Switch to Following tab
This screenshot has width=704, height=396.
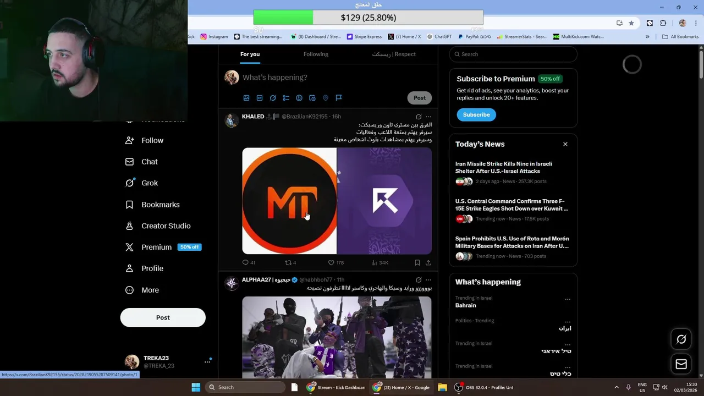pos(316,54)
